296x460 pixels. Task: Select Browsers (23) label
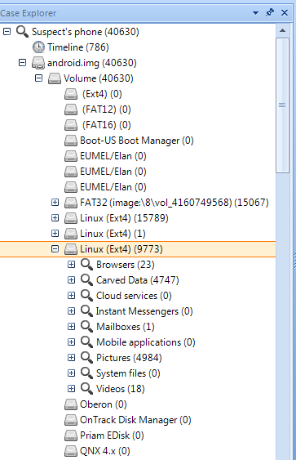[x=126, y=265]
